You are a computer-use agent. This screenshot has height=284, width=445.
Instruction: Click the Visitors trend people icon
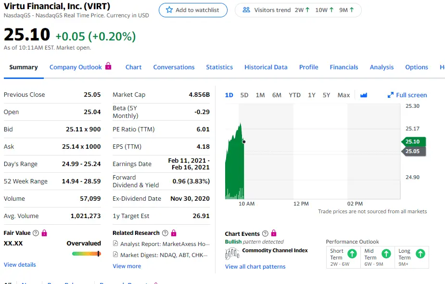click(x=246, y=10)
